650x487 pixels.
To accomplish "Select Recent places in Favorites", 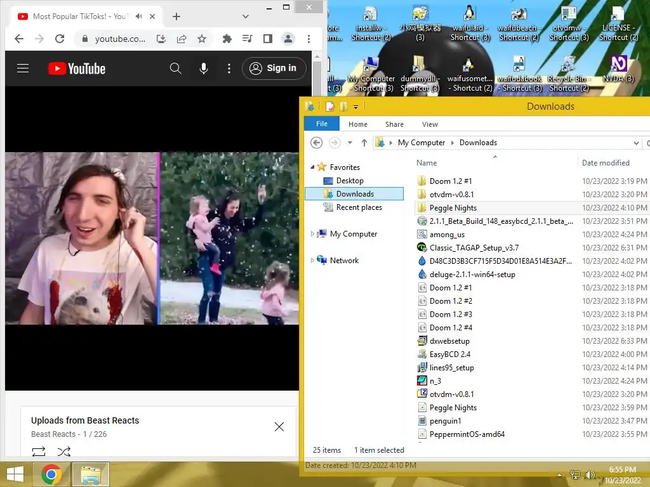I will pyautogui.click(x=359, y=207).
